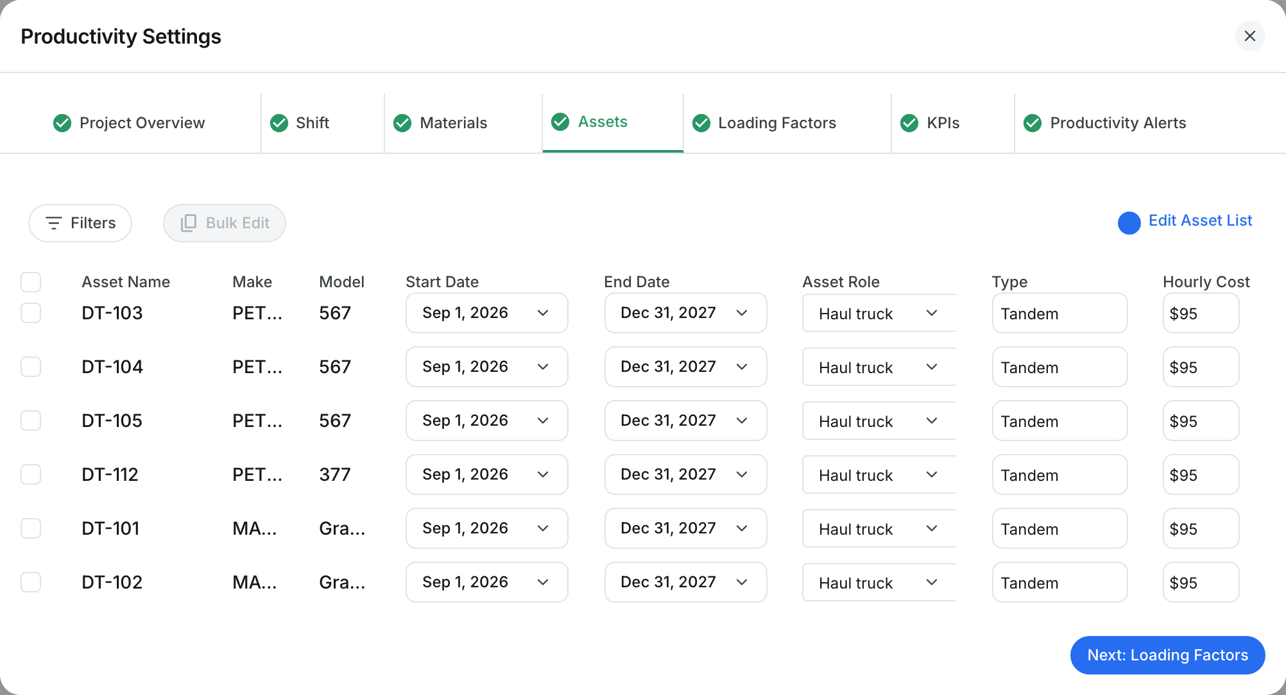
Task: Click the Type field for DT-103
Action: [x=1059, y=313]
